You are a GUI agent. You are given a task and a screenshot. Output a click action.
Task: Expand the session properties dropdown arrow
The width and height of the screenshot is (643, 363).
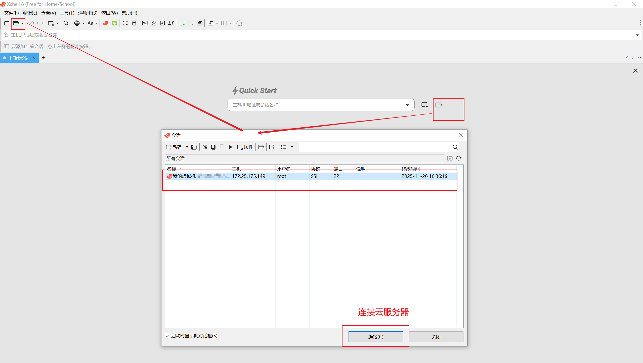[x=57, y=23]
